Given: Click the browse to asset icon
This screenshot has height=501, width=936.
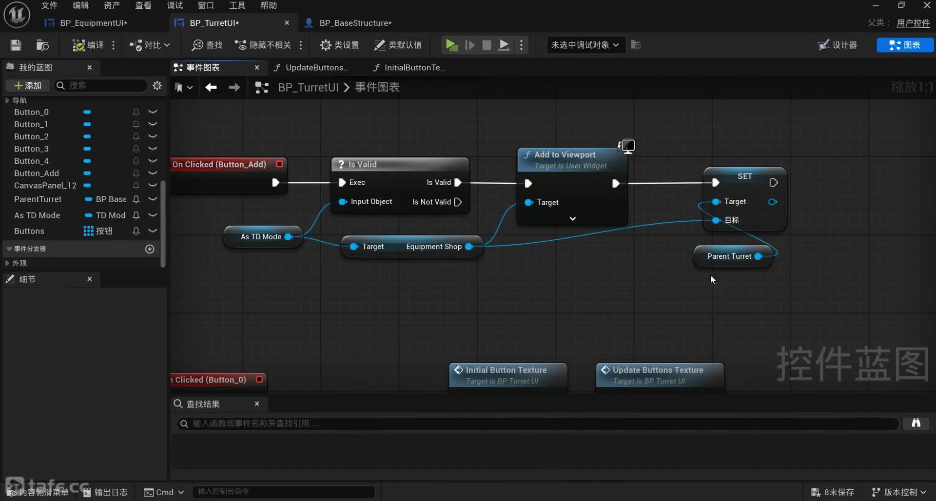Looking at the screenshot, I should point(42,45).
